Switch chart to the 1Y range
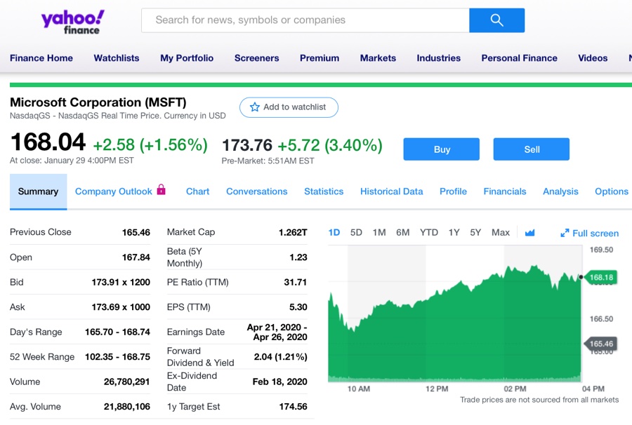The height and width of the screenshot is (425, 632). [x=454, y=233]
